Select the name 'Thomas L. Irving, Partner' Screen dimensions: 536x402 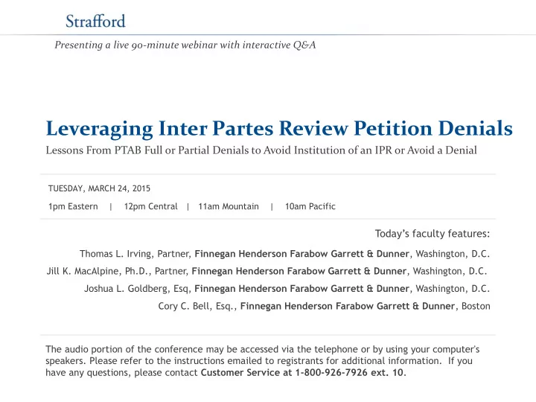pyautogui.click(x=135, y=254)
